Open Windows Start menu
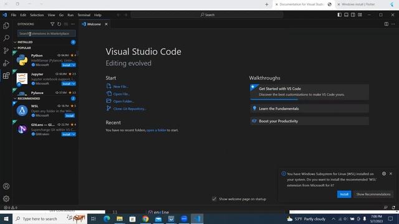Screen dimensions: 399x224 [6, 218]
